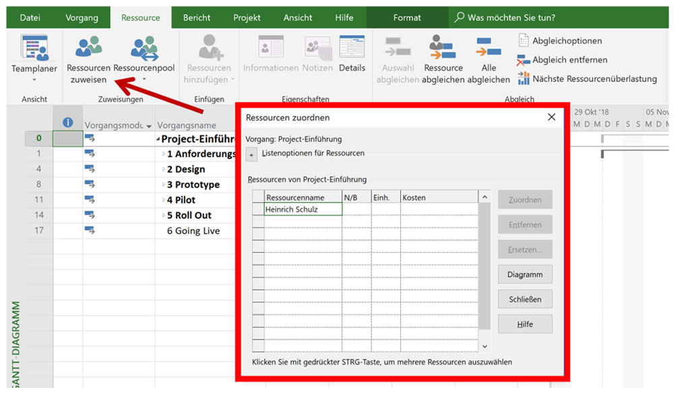Open the Bericht ribbon tab
This screenshot has width=674, height=394.
(197, 18)
